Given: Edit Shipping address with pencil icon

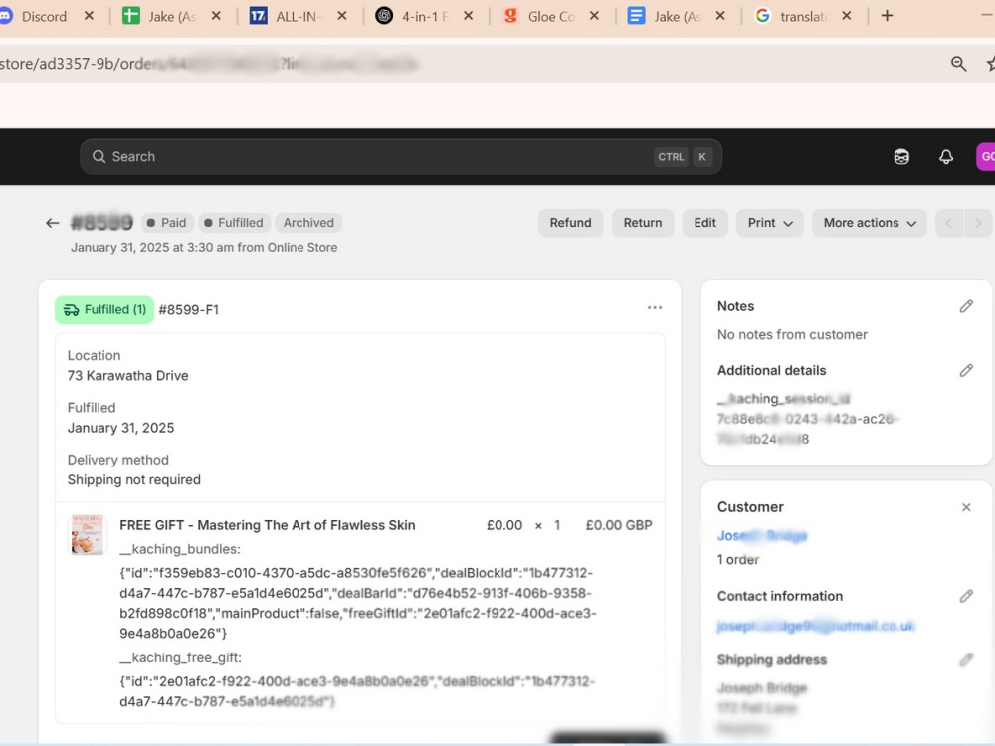Looking at the screenshot, I should click(x=966, y=660).
